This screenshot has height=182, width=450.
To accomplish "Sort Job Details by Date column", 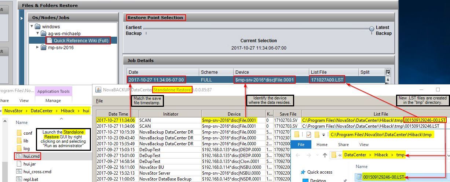I will click(163, 72).
